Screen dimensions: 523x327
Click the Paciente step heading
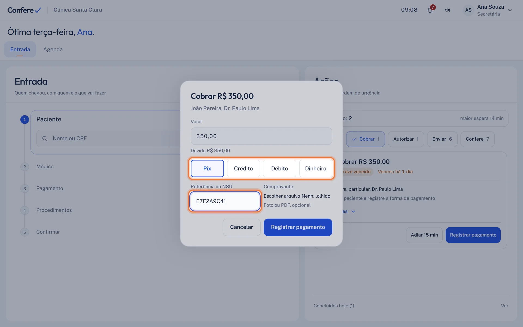(x=49, y=119)
